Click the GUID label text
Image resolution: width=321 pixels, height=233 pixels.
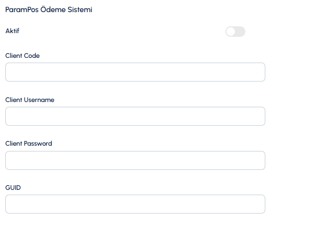click(13, 187)
